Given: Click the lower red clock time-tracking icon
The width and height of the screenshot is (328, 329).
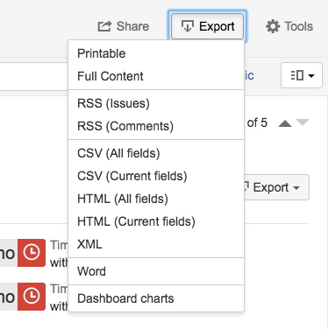Looking at the screenshot, I should click(x=32, y=297).
